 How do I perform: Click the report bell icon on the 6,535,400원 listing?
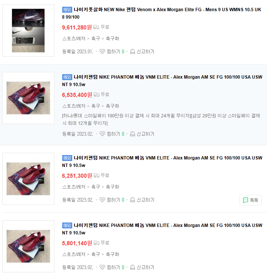pyautogui.click(x=132, y=134)
